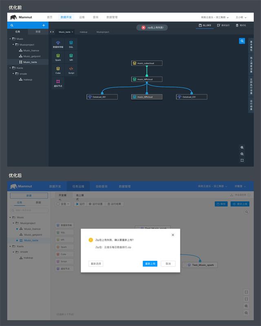Screen dimensions: 261x326
Task: Switch to 线上模式 tab in light screen
Action: point(80,197)
